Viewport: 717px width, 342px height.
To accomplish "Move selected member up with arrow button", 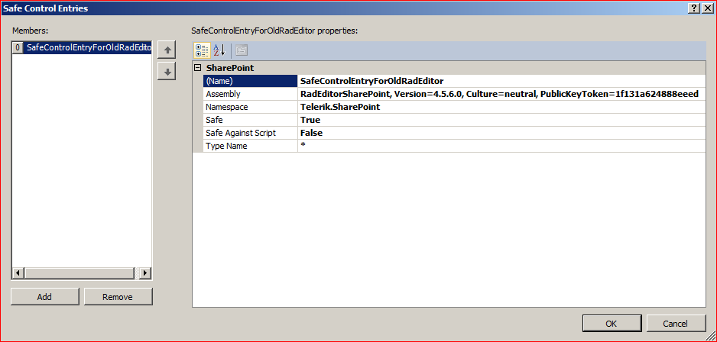I will (166, 50).
